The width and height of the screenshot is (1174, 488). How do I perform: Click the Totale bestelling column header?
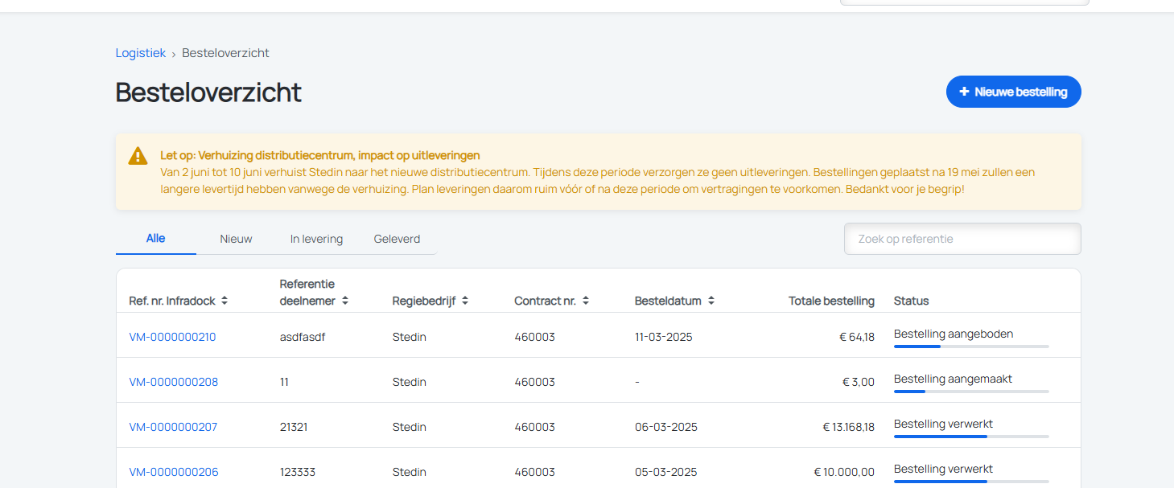point(831,301)
